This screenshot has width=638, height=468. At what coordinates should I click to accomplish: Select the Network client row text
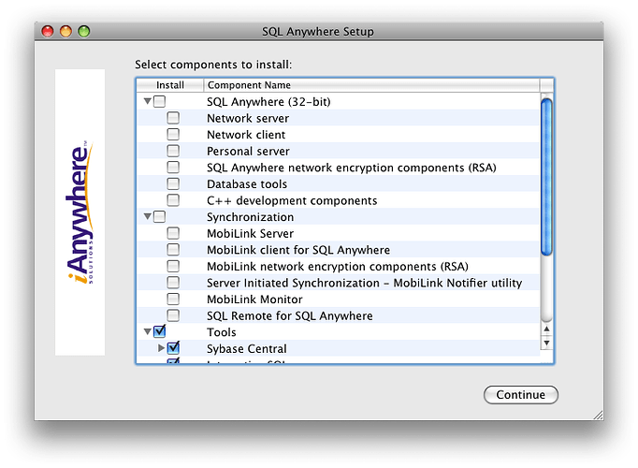[246, 135]
